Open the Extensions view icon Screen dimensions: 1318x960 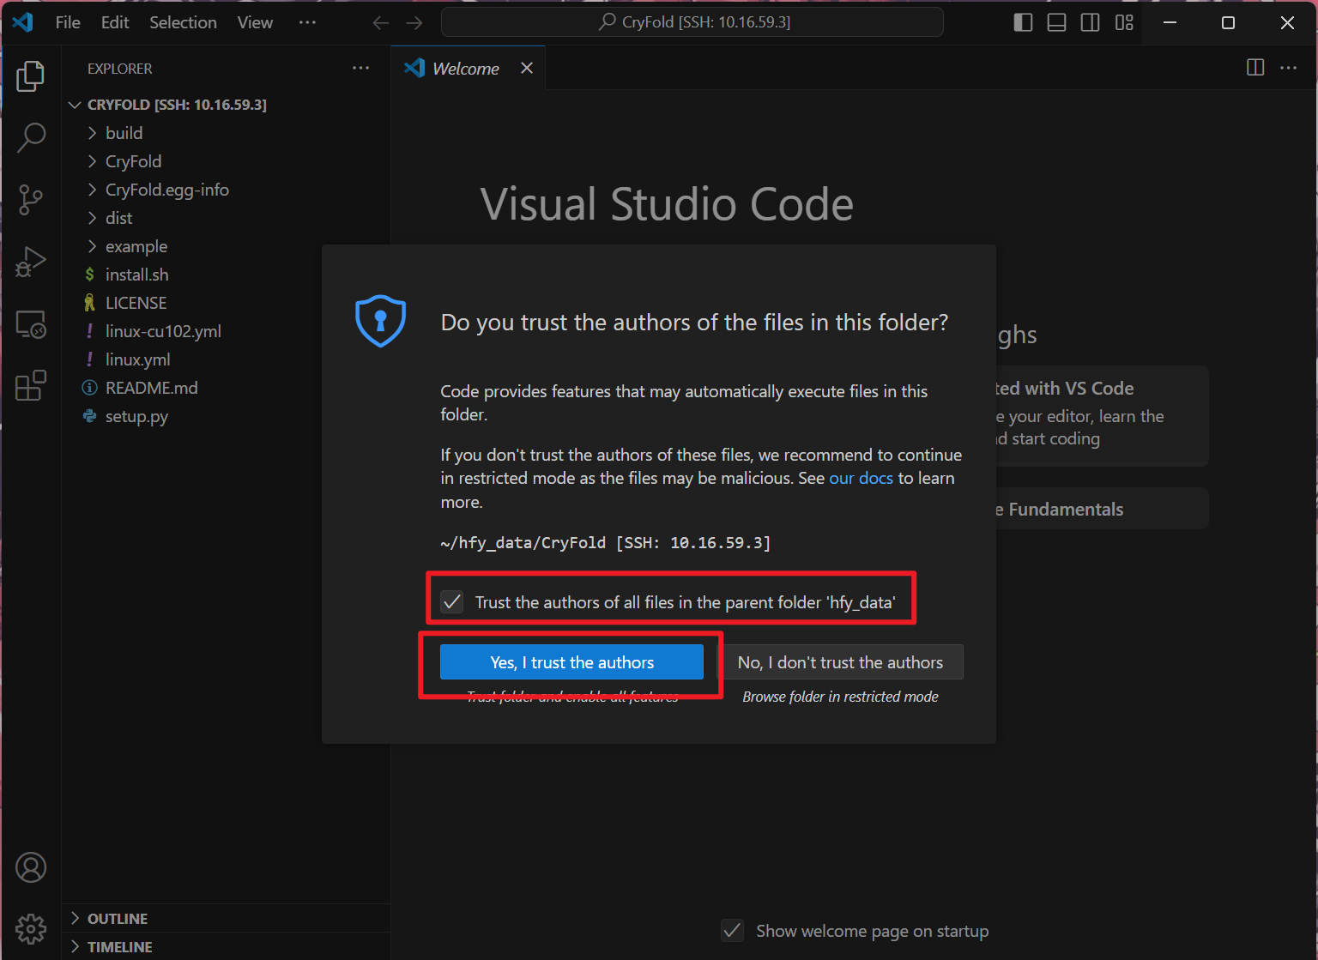point(31,386)
